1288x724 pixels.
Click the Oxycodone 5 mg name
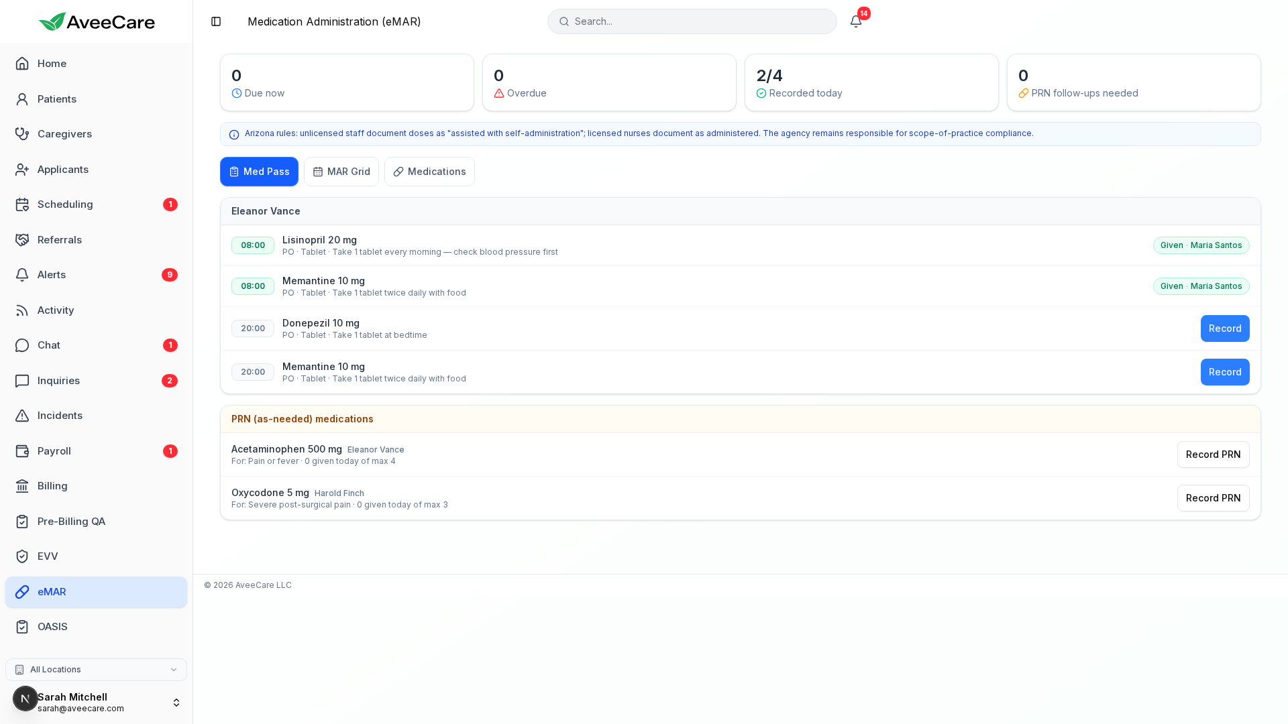(270, 493)
